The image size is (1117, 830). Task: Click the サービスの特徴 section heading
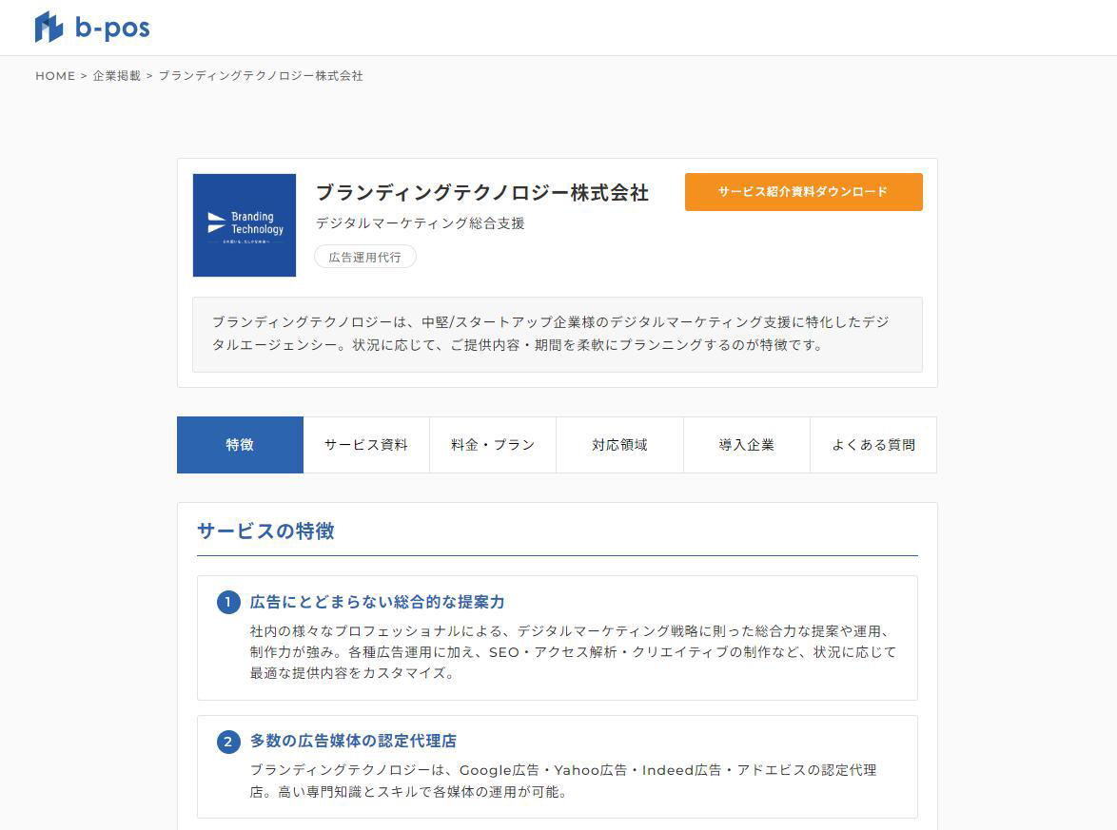[x=265, y=531]
